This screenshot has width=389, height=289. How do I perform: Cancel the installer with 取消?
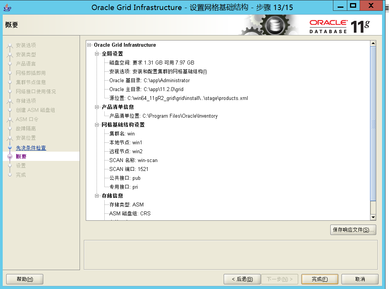click(360, 279)
